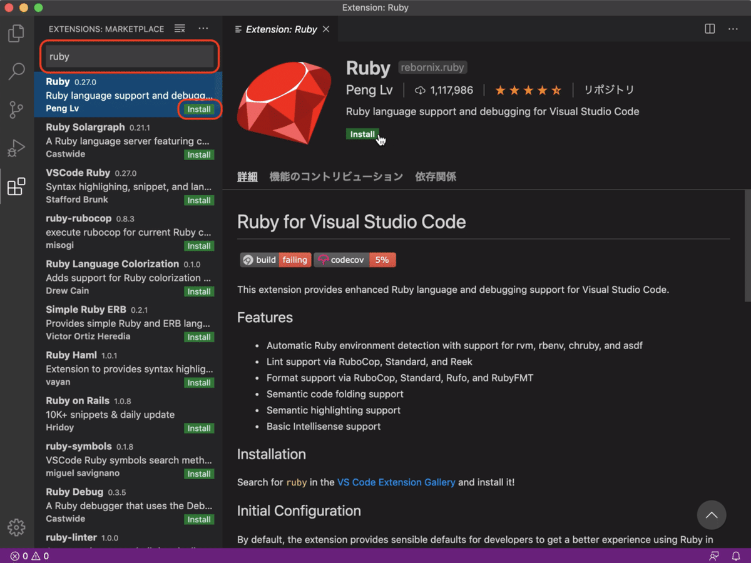Open the Search view in activity bar

(x=16, y=71)
